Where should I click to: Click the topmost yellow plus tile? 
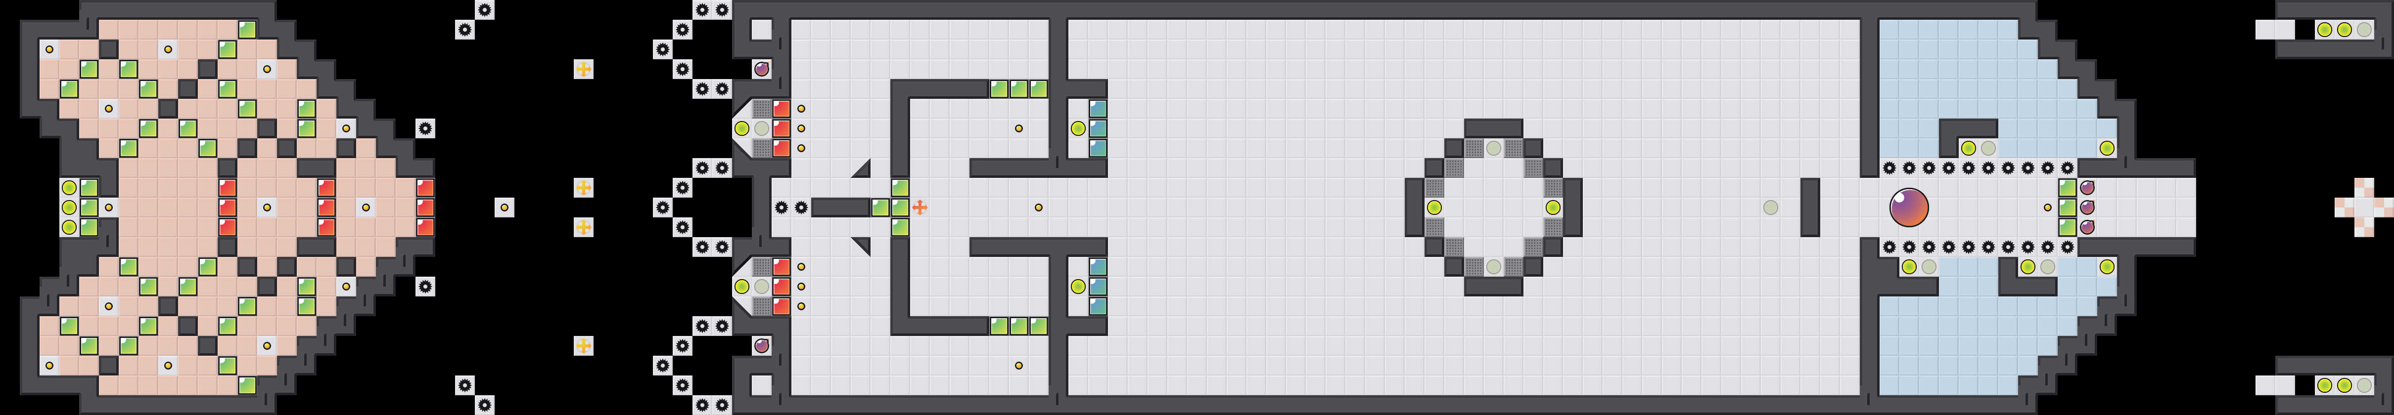click(x=583, y=69)
